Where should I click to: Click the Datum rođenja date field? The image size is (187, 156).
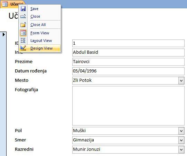click(128, 71)
